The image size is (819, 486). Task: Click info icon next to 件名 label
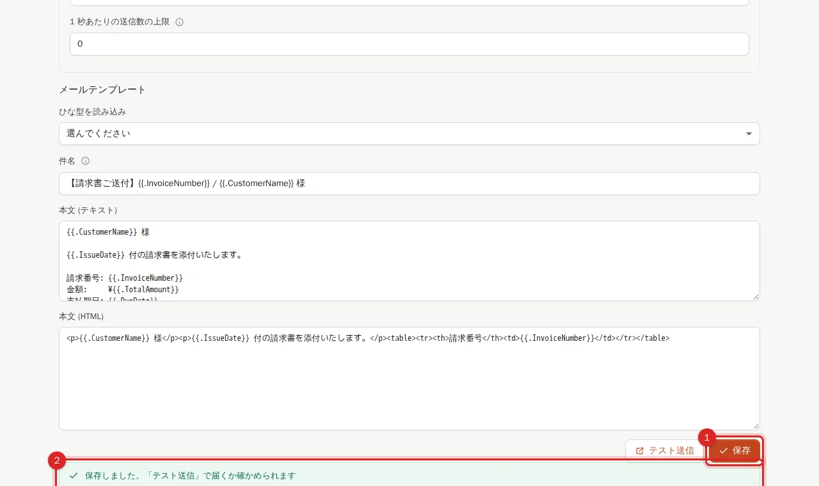tap(85, 161)
